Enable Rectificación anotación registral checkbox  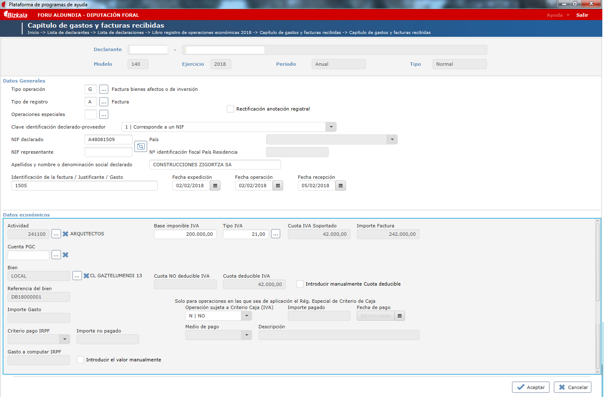[x=230, y=109]
